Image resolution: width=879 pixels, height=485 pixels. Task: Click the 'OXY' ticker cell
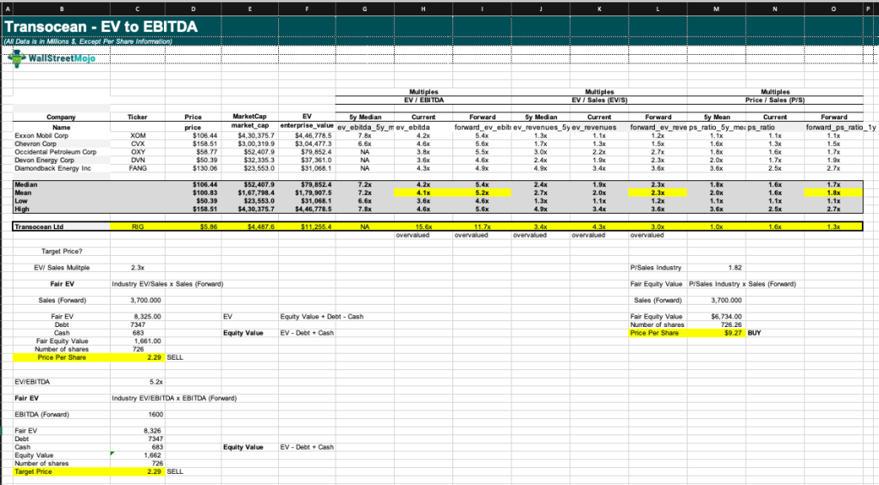click(x=138, y=152)
